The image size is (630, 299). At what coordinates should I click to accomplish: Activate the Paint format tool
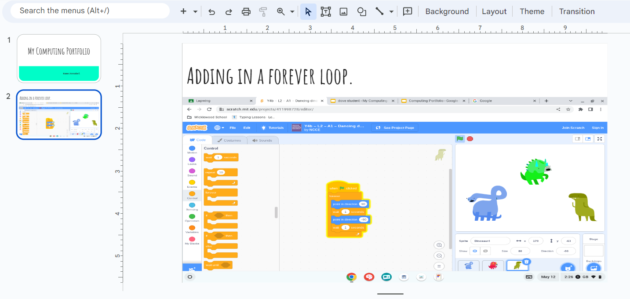(263, 11)
